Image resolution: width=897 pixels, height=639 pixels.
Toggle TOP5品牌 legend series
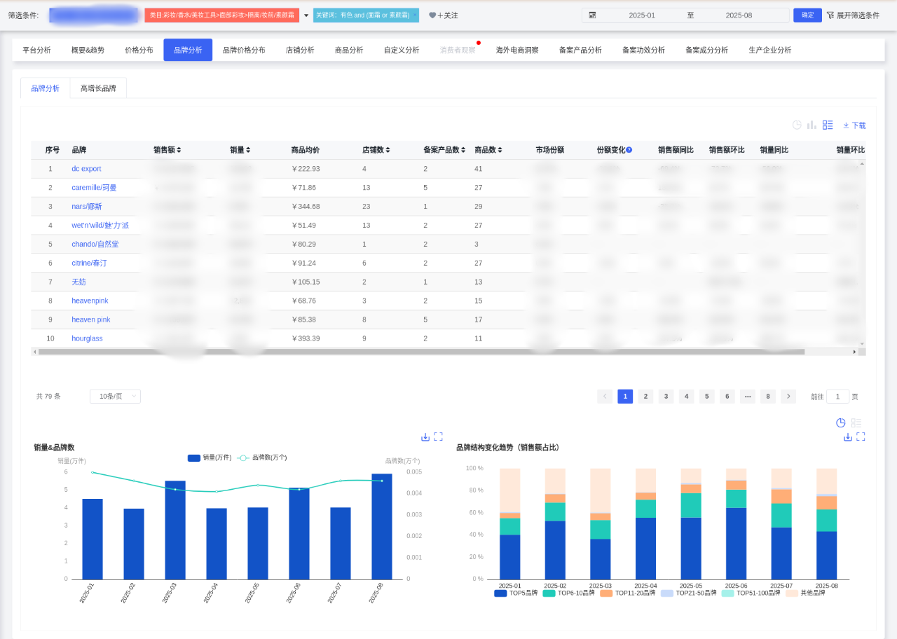pos(516,593)
